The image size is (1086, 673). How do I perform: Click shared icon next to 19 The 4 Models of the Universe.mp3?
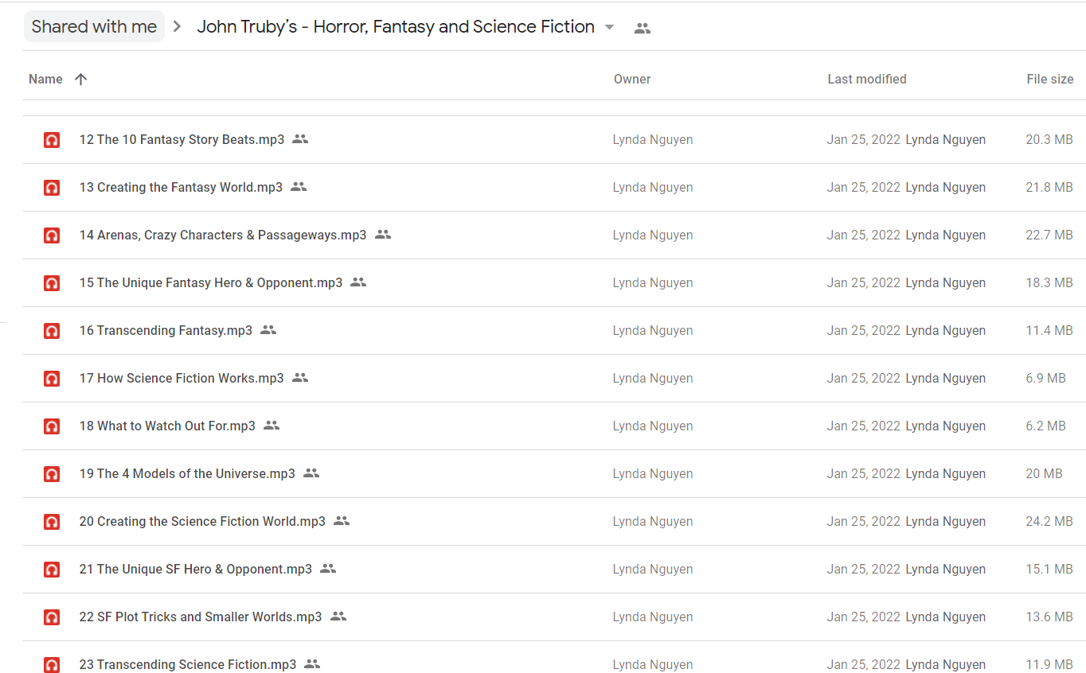coord(311,473)
